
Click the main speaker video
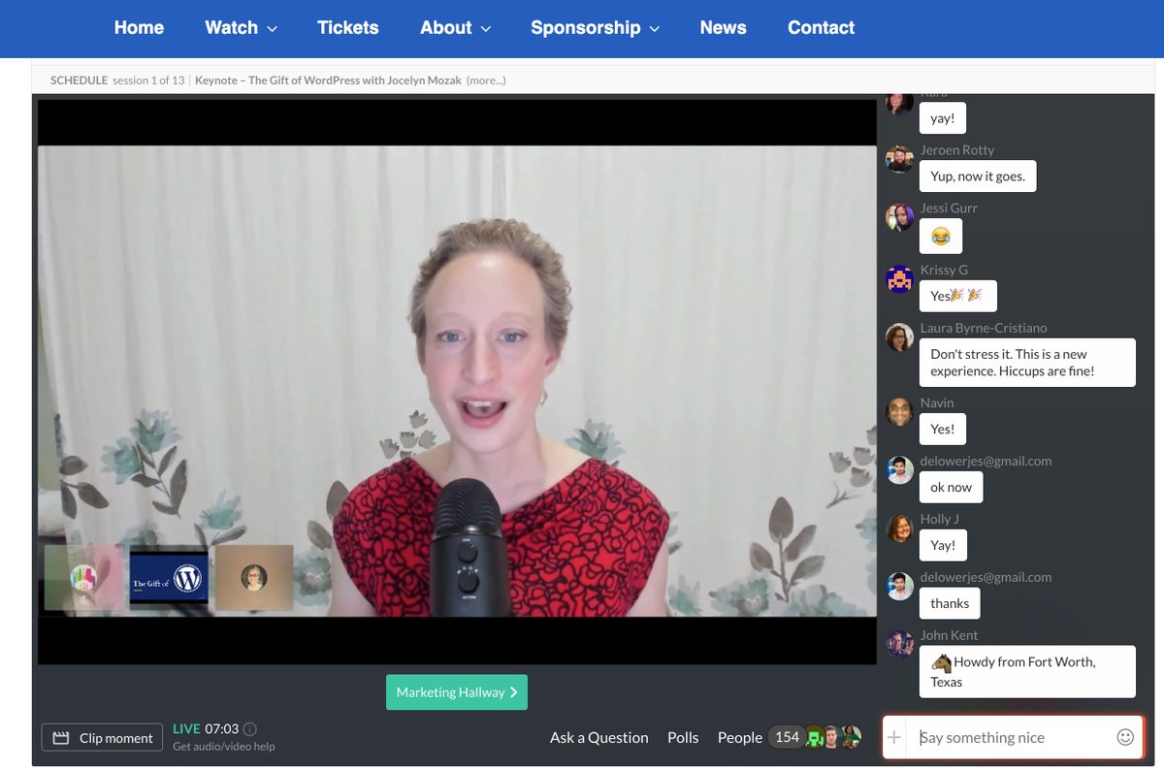coord(457,381)
